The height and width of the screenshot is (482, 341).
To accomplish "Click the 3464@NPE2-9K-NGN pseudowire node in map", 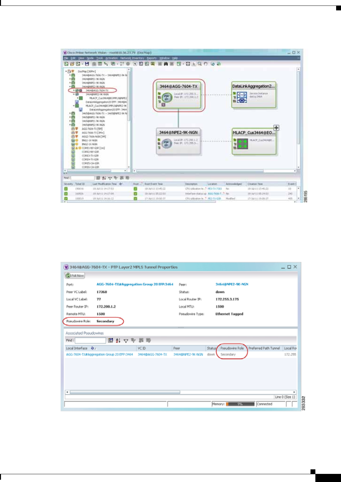I will pos(178,141).
